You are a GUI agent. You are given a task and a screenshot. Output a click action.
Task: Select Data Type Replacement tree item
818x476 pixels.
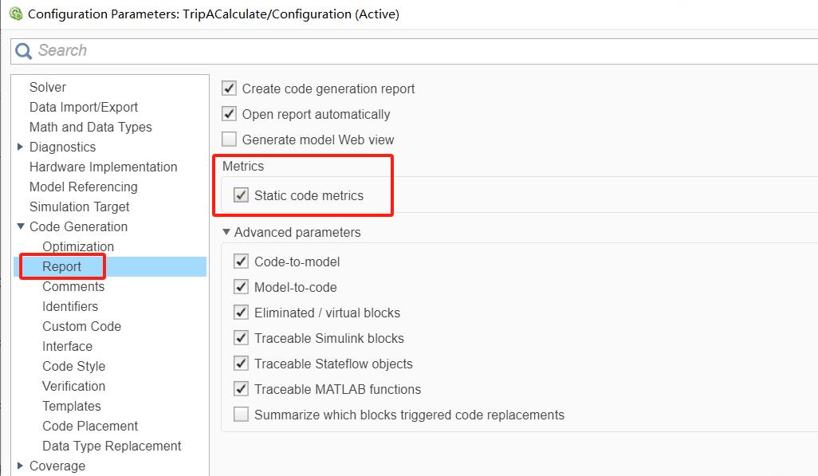tap(112, 446)
